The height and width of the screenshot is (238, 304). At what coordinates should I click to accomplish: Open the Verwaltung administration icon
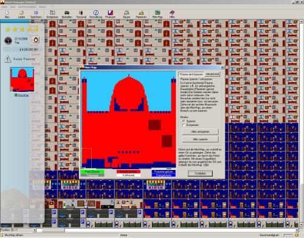96,14
